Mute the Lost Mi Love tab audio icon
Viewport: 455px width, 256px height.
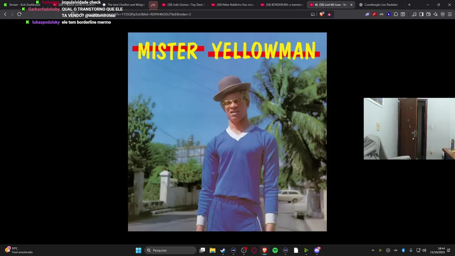[x=316, y=5]
